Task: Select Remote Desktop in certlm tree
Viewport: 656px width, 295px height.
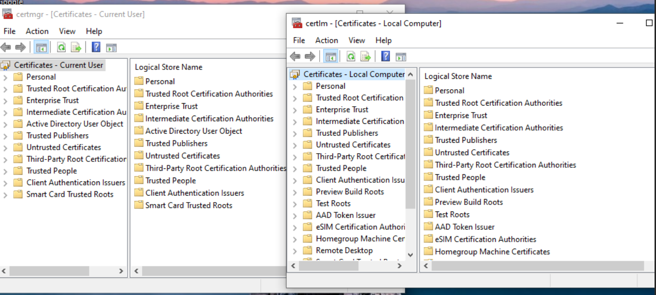Action: click(344, 250)
